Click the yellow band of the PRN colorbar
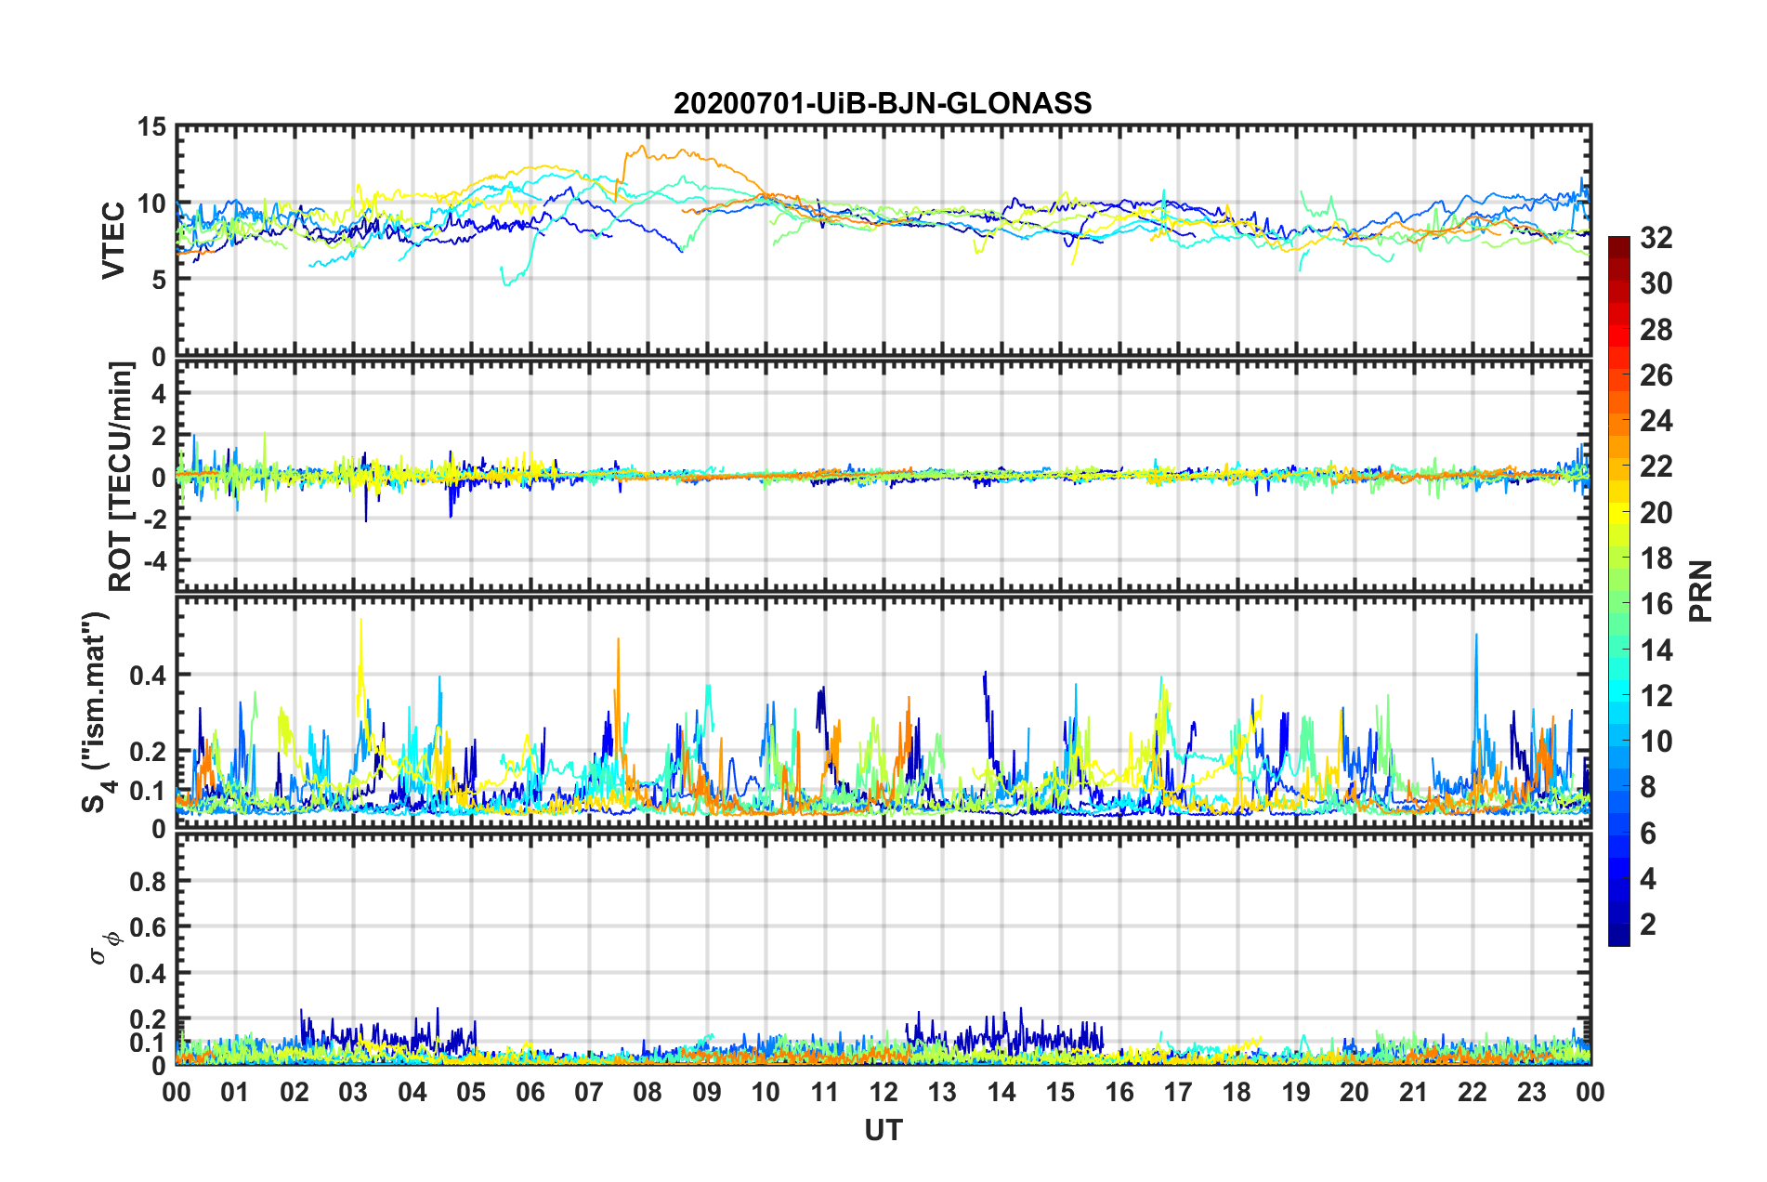 tap(1618, 513)
